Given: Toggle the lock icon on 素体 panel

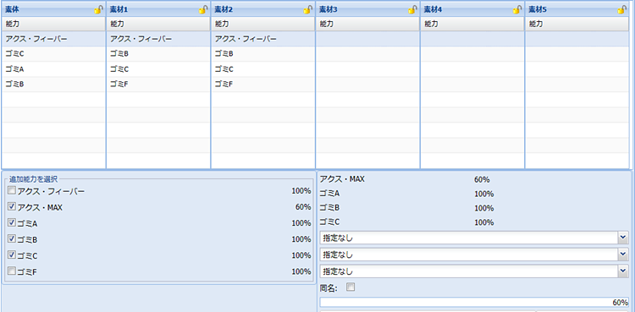Looking at the screenshot, I should tap(99, 9).
